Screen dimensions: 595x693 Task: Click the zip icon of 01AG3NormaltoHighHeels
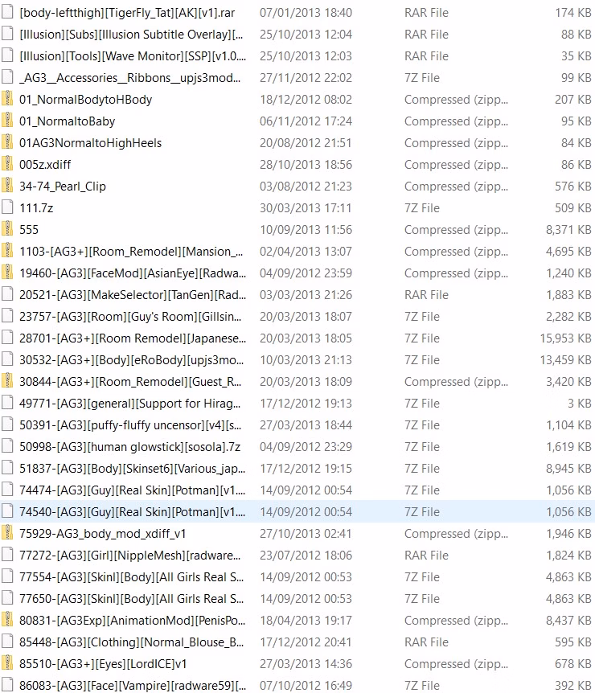7,142
